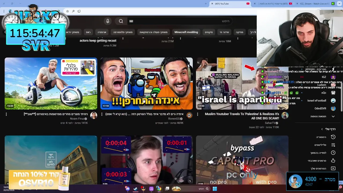Select the שידור חי chip
Image resolution: width=343 pixels, height=193 pixels.
[224, 32]
